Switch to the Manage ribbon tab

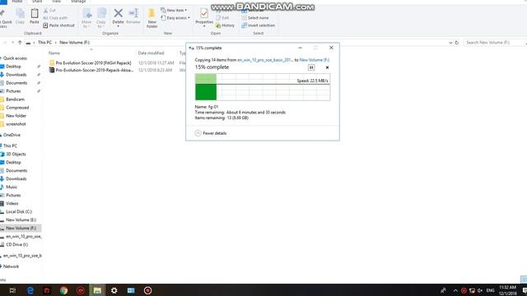[78, 2]
